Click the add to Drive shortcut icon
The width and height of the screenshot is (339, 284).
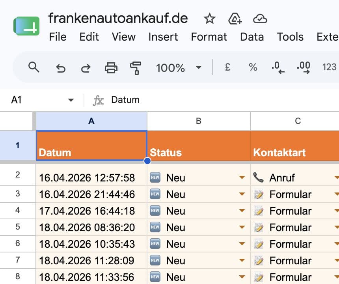235,19
